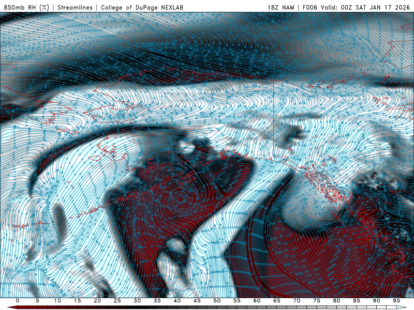Click the 5 value on the color scale
The width and height of the screenshot is (414, 310).
coord(37,301)
